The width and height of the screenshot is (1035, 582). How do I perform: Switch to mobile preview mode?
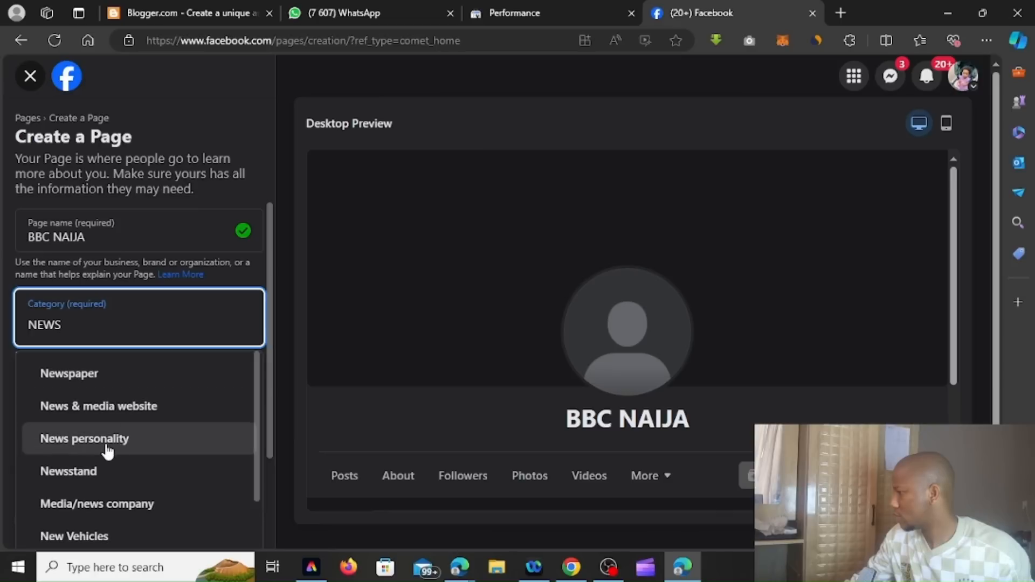click(x=946, y=123)
